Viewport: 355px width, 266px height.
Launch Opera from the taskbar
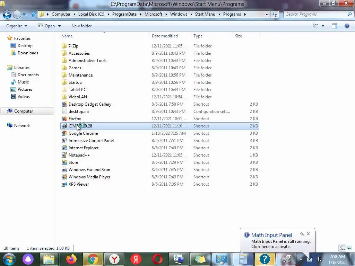point(157,259)
